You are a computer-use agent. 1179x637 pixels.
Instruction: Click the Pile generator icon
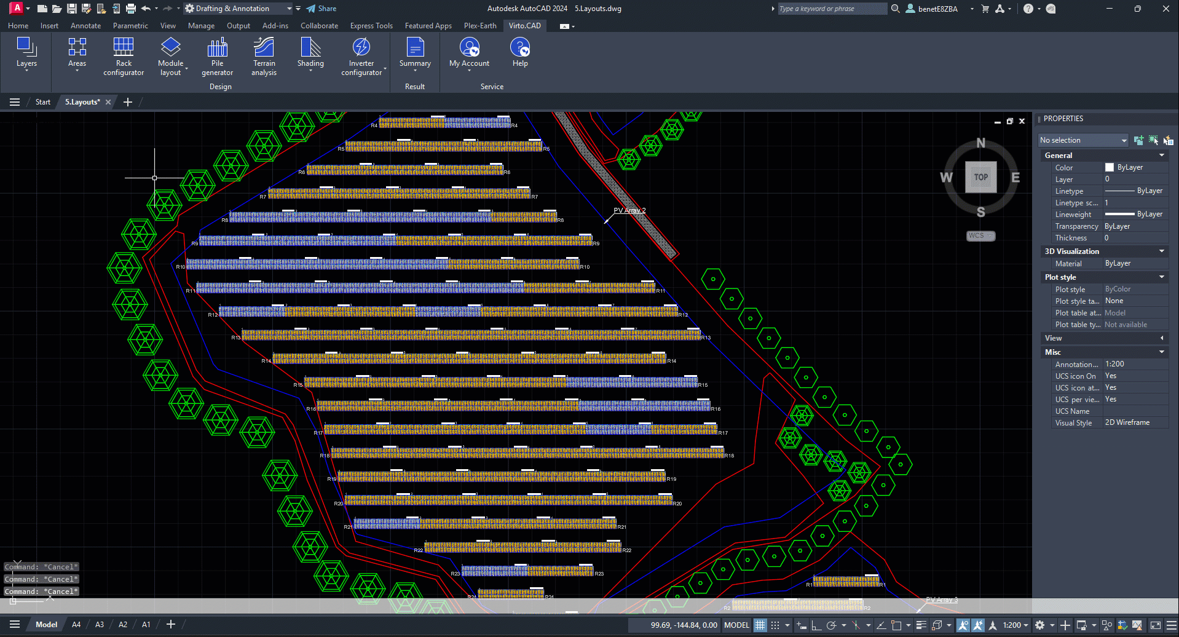coord(217,55)
